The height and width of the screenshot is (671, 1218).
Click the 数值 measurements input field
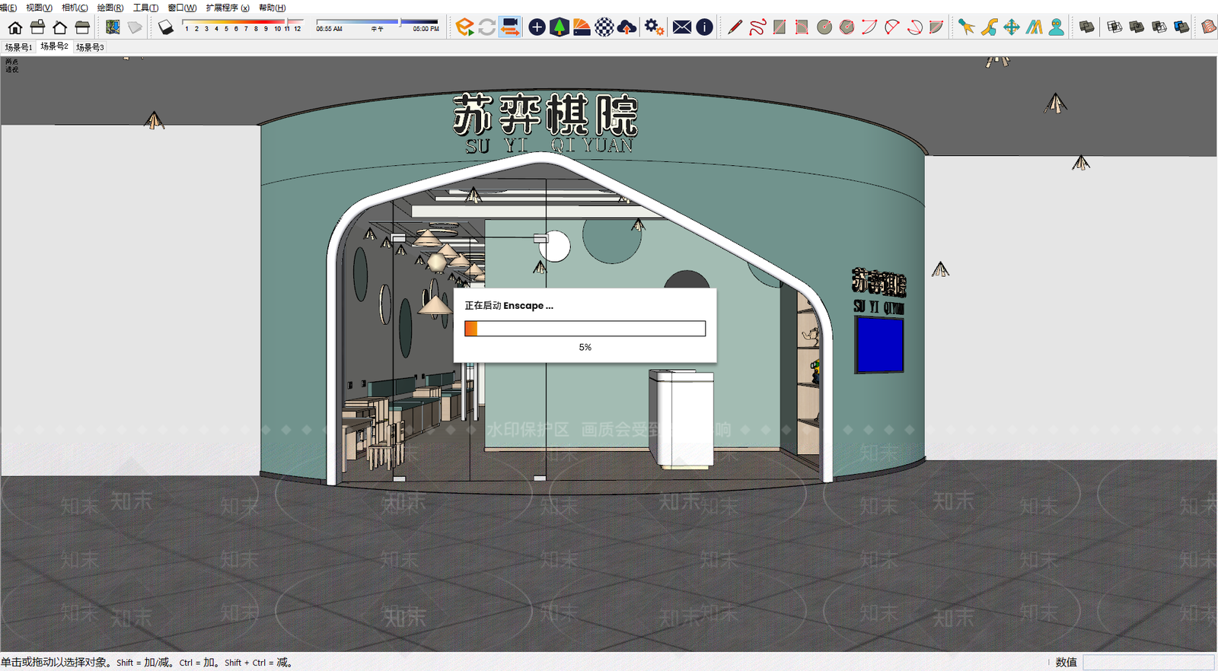1148,663
